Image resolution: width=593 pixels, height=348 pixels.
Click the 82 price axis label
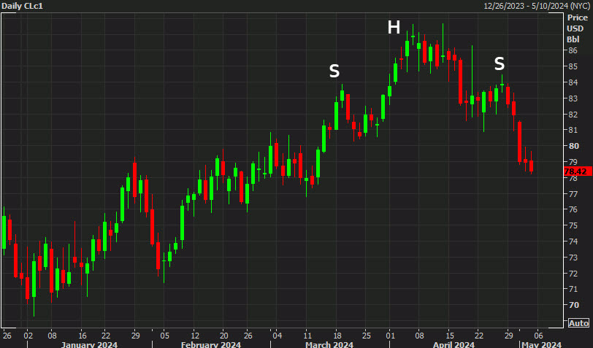(573, 114)
